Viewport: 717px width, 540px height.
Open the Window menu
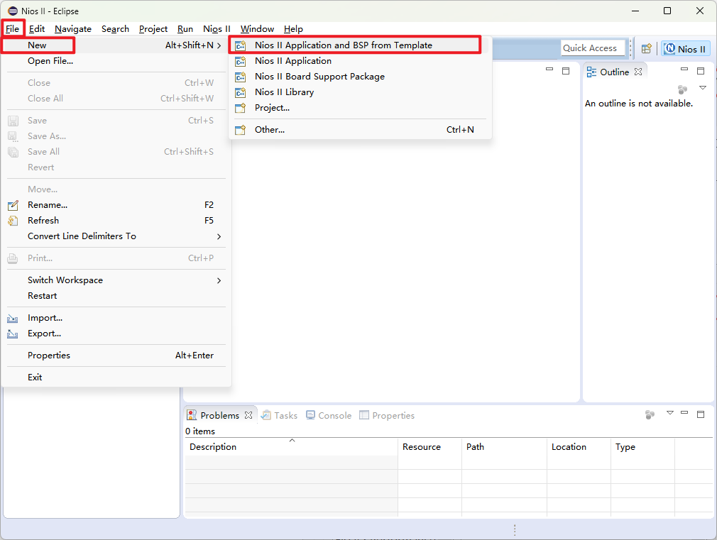257,29
